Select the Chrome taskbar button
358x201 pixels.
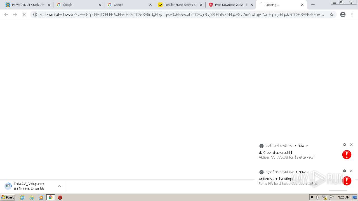(x=50, y=197)
